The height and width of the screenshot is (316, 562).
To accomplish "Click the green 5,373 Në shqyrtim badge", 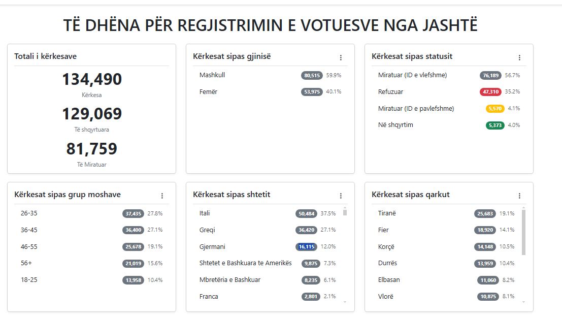I will (494, 125).
